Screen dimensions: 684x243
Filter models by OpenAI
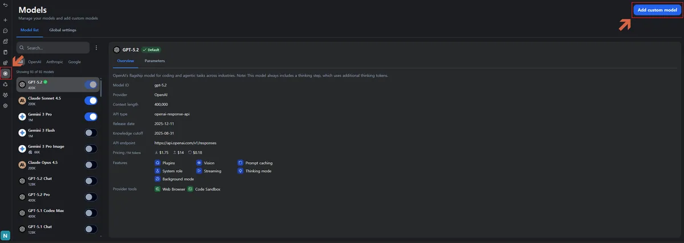pos(35,61)
